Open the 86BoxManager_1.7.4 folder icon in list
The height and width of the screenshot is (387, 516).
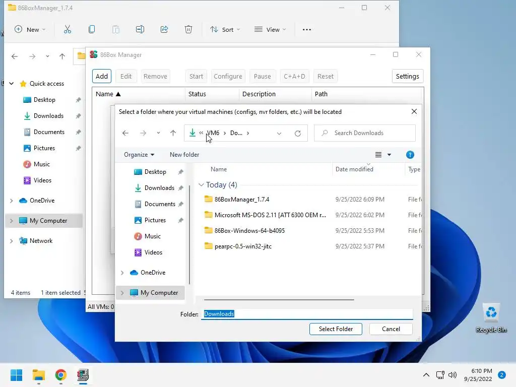point(208,199)
